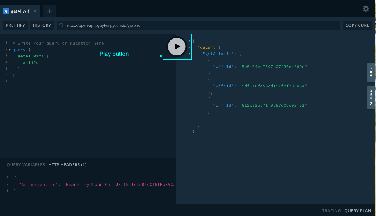The width and height of the screenshot is (376, 216).
Task: Open the QUERY PLAN panel
Action: pos(358,211)
